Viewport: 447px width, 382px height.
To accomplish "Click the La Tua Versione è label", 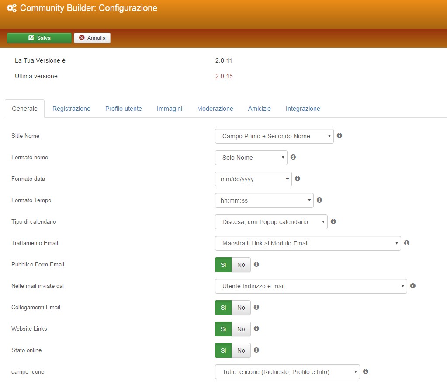I will [40, 60].
